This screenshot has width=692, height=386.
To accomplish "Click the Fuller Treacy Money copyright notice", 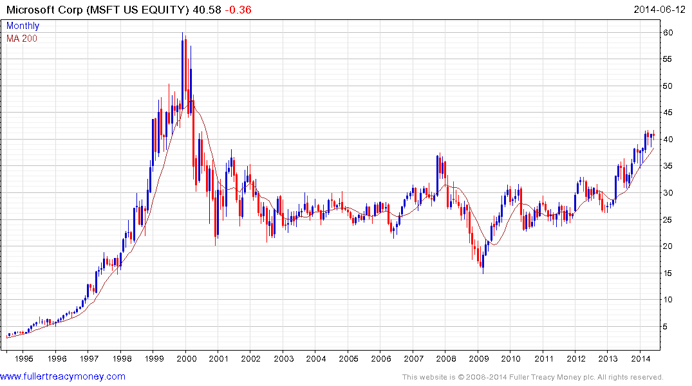I will [x=533, y=377].
